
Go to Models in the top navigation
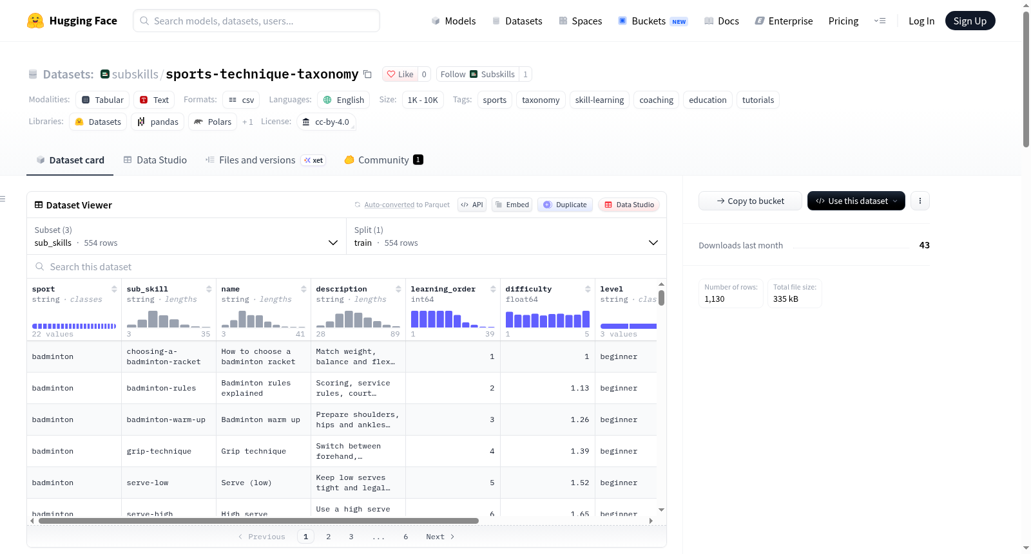[x=454, y=21]
